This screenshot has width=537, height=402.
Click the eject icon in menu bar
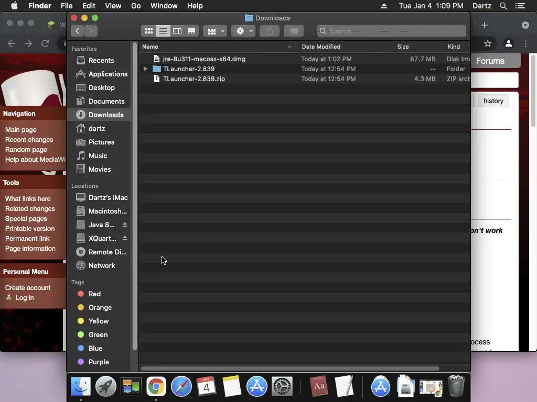pos(384,6)
